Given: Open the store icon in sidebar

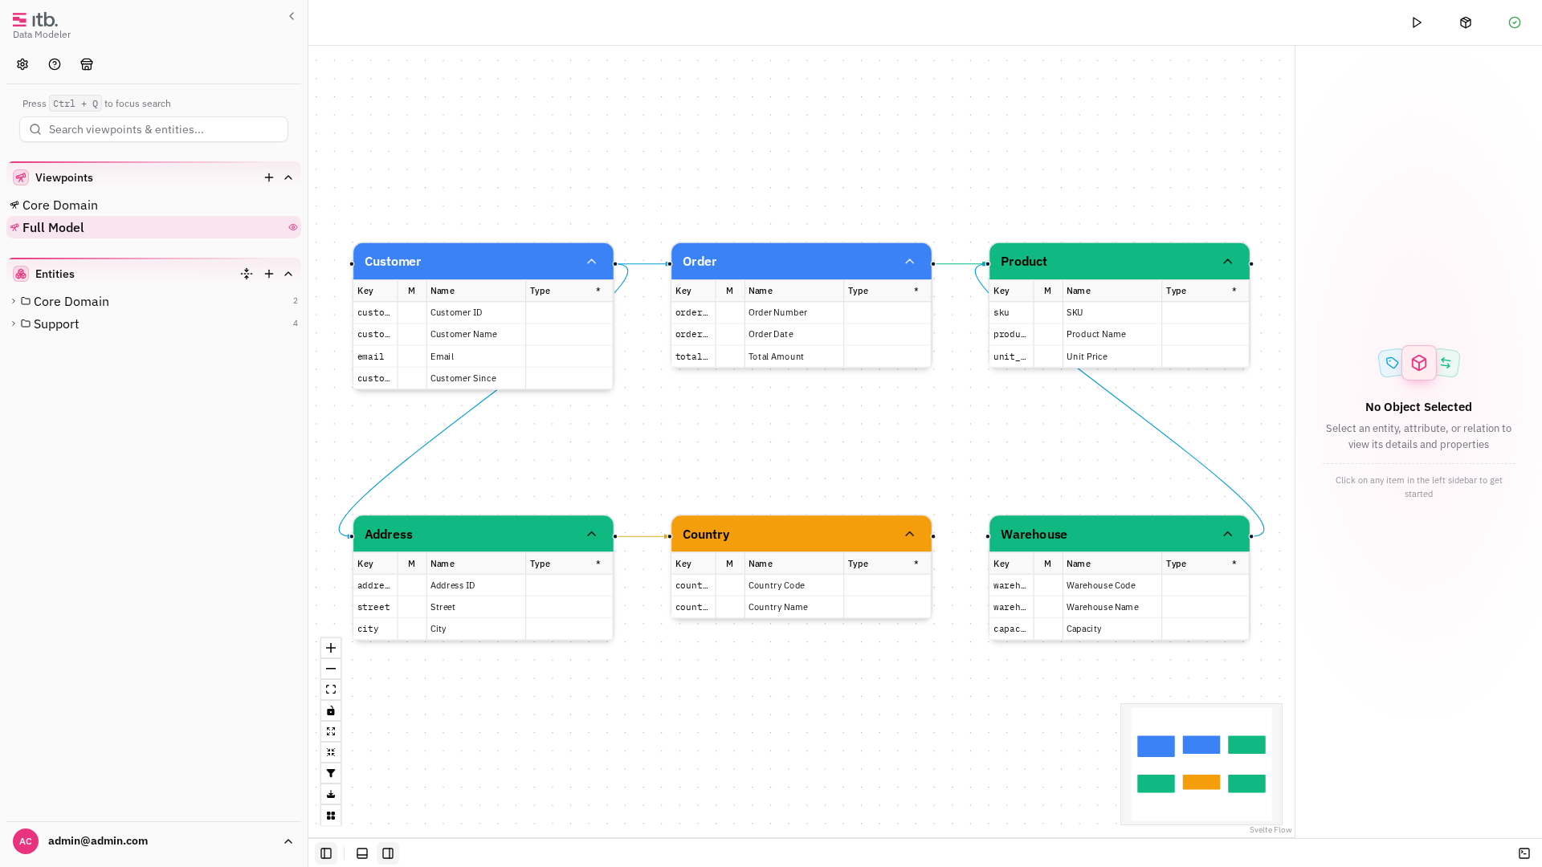Looking at the screenshot, I should pos(87,64).
